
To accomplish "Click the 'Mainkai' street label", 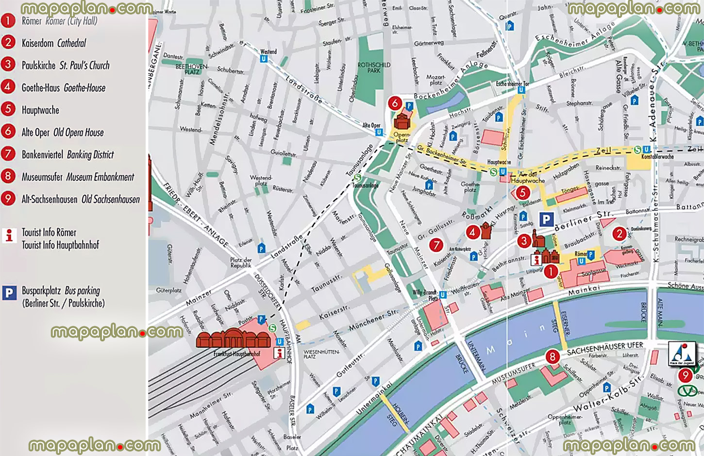I will coord(584,289).
